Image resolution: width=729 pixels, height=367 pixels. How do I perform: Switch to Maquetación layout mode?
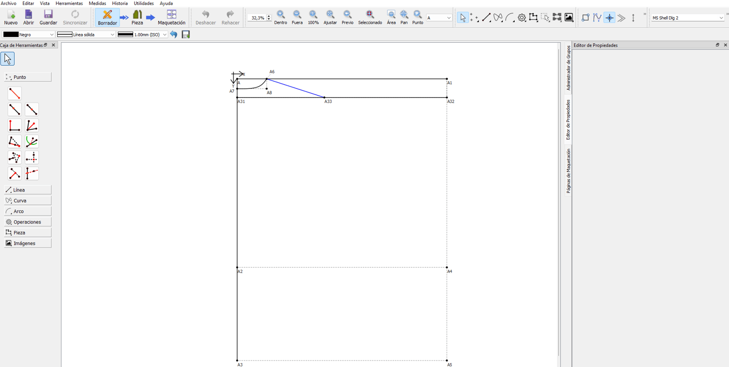coord(172,17)
